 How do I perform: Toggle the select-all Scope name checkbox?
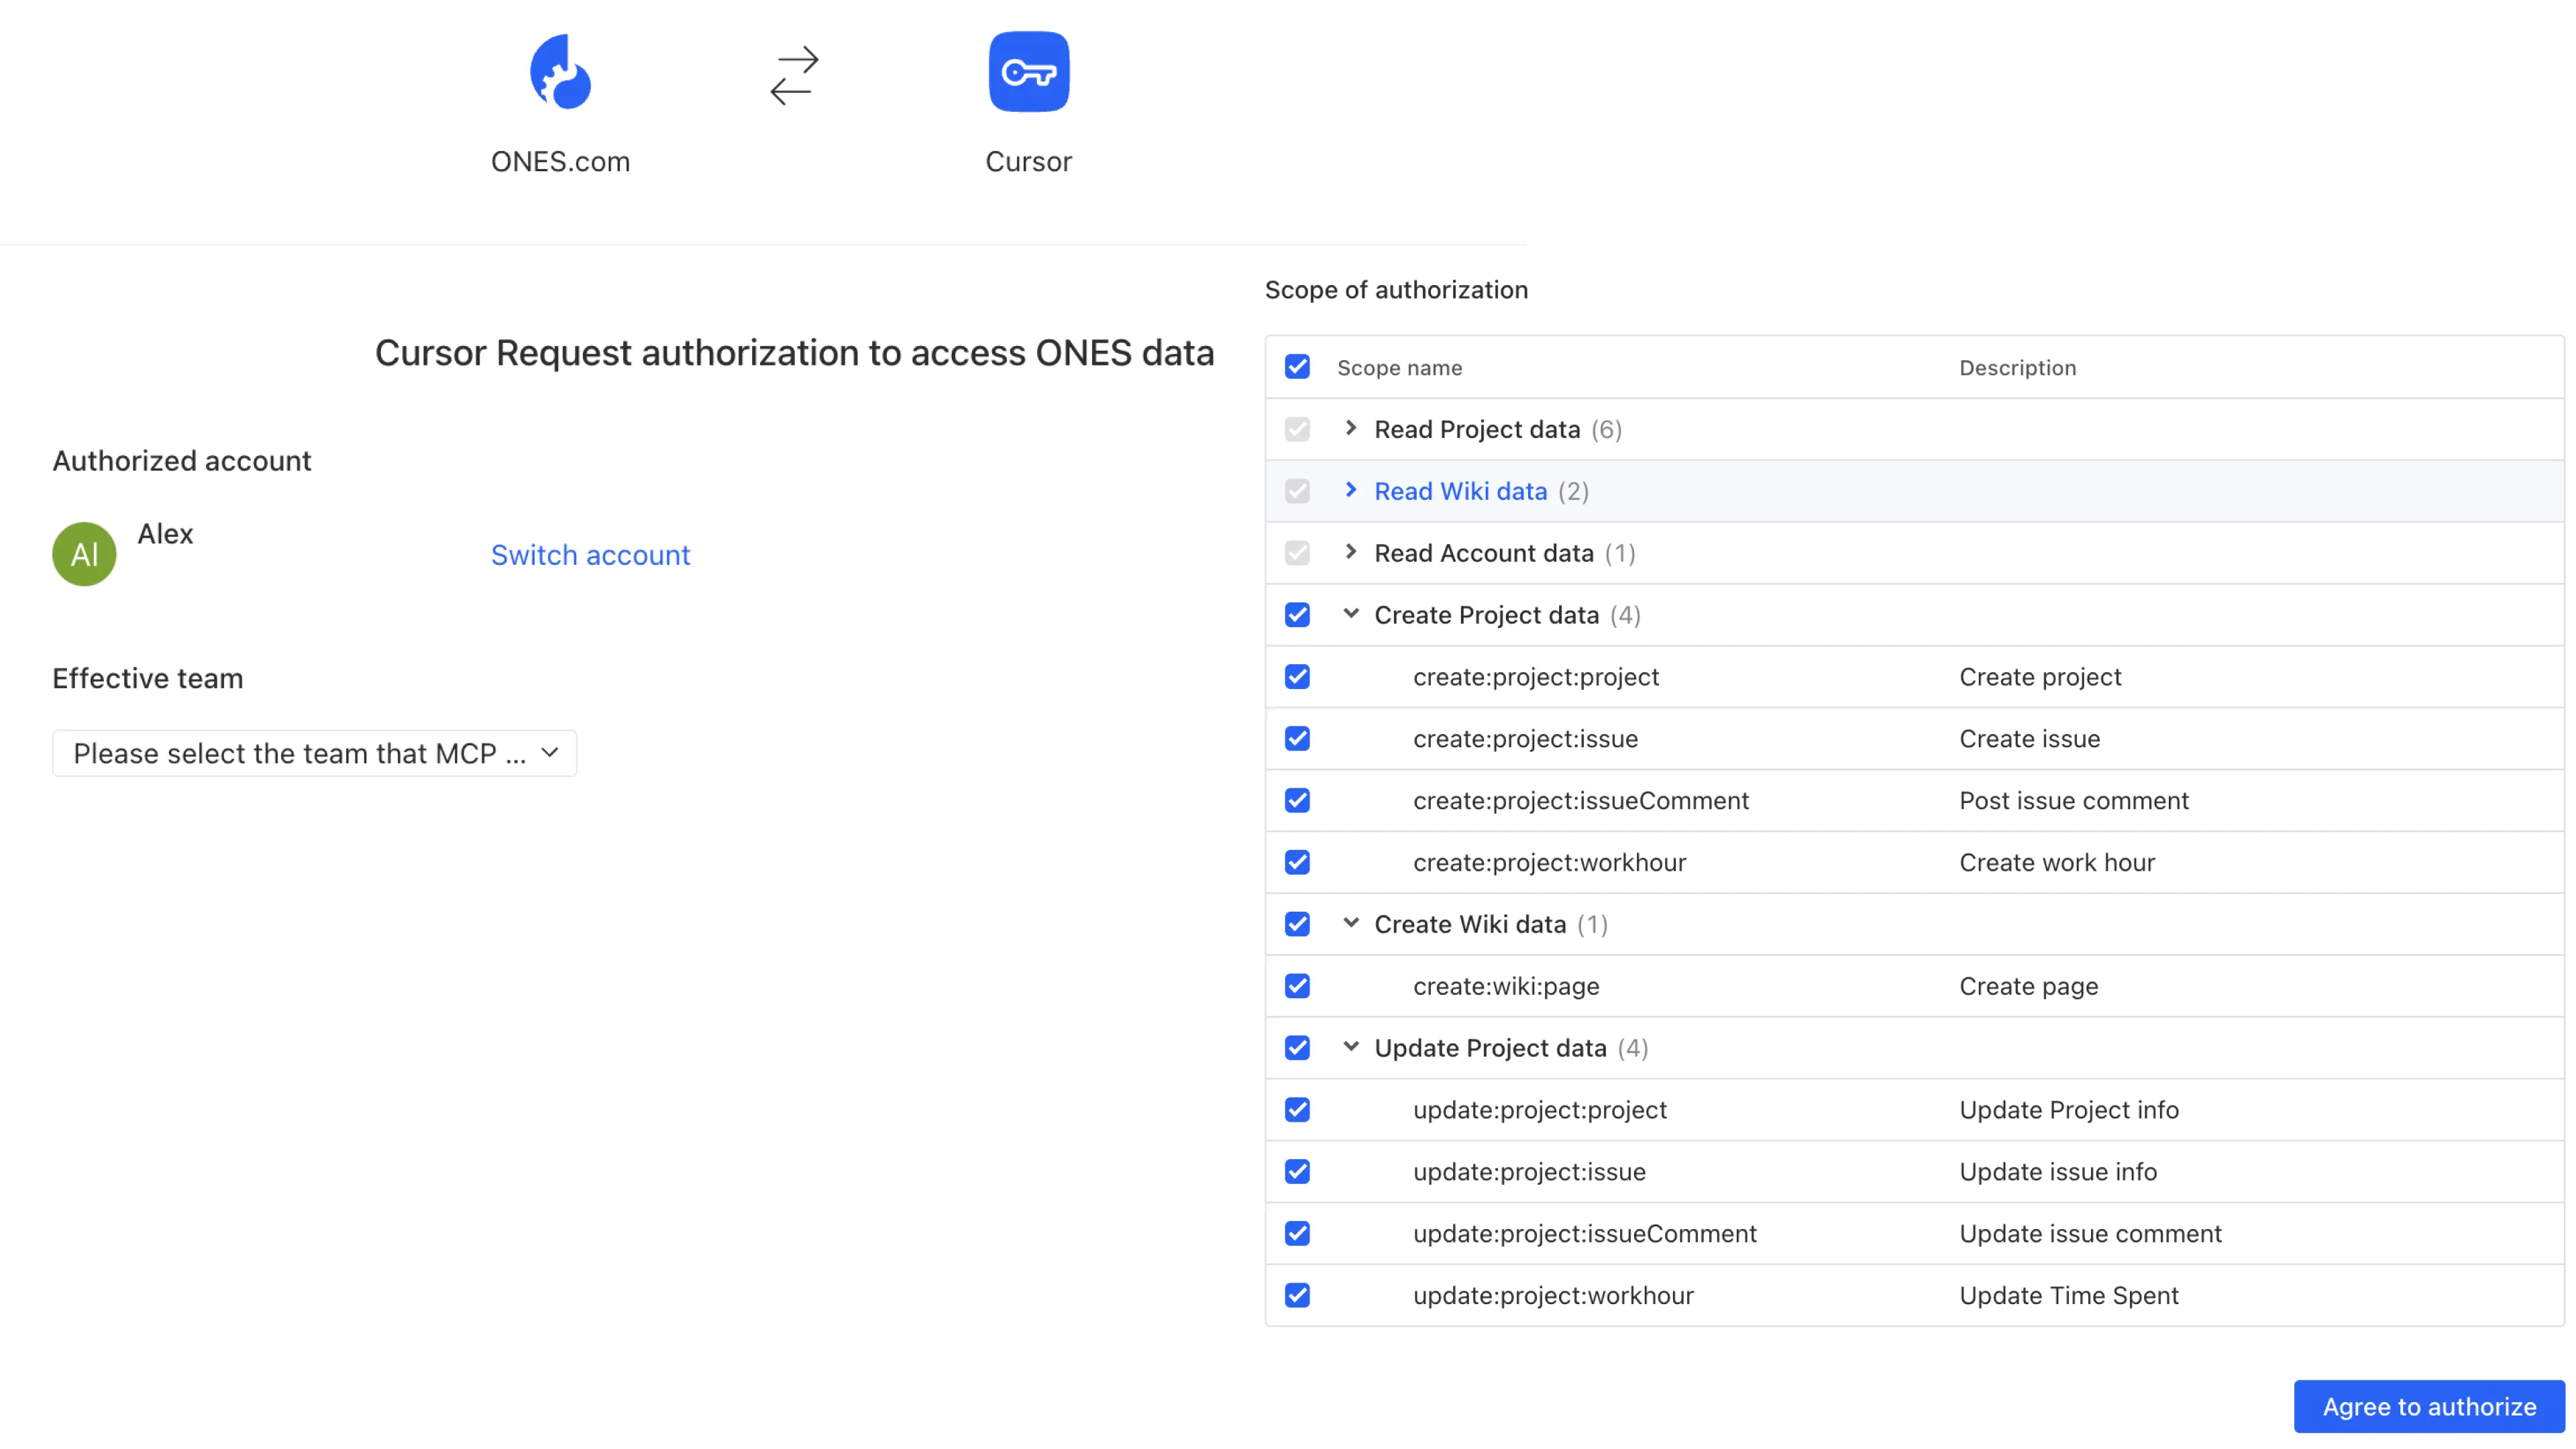click(1297, 367)
